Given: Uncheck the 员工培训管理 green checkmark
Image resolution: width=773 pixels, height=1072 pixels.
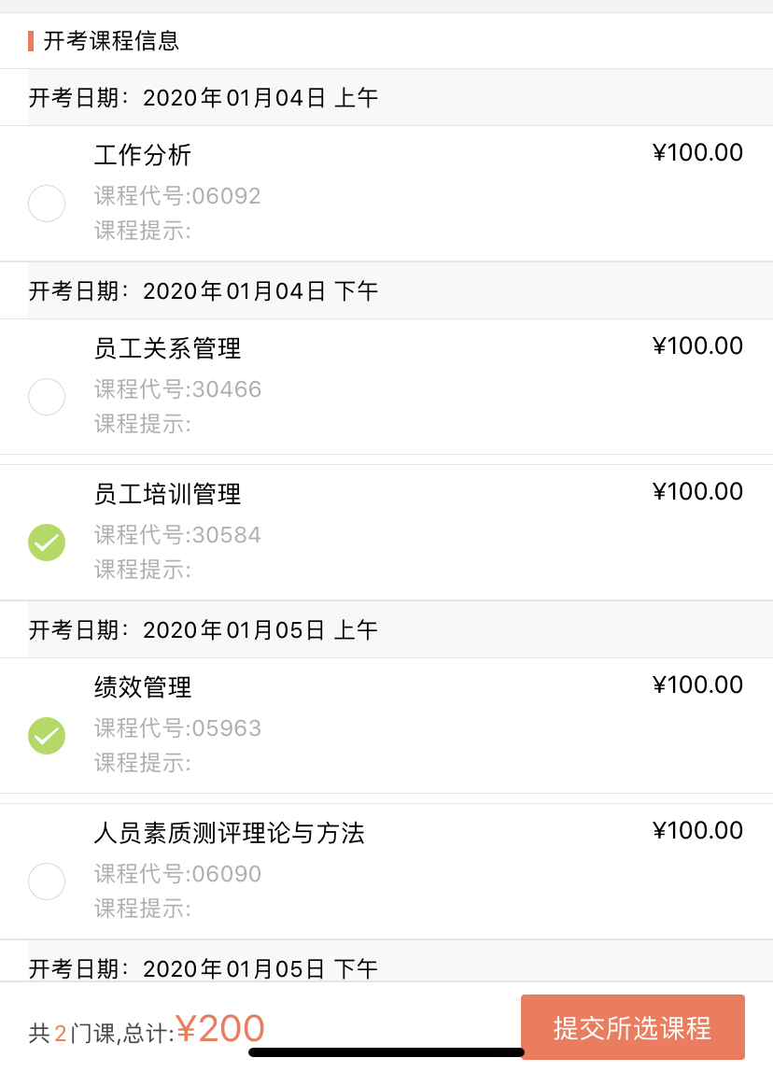Looking at the screenshot, I should 47,543.
